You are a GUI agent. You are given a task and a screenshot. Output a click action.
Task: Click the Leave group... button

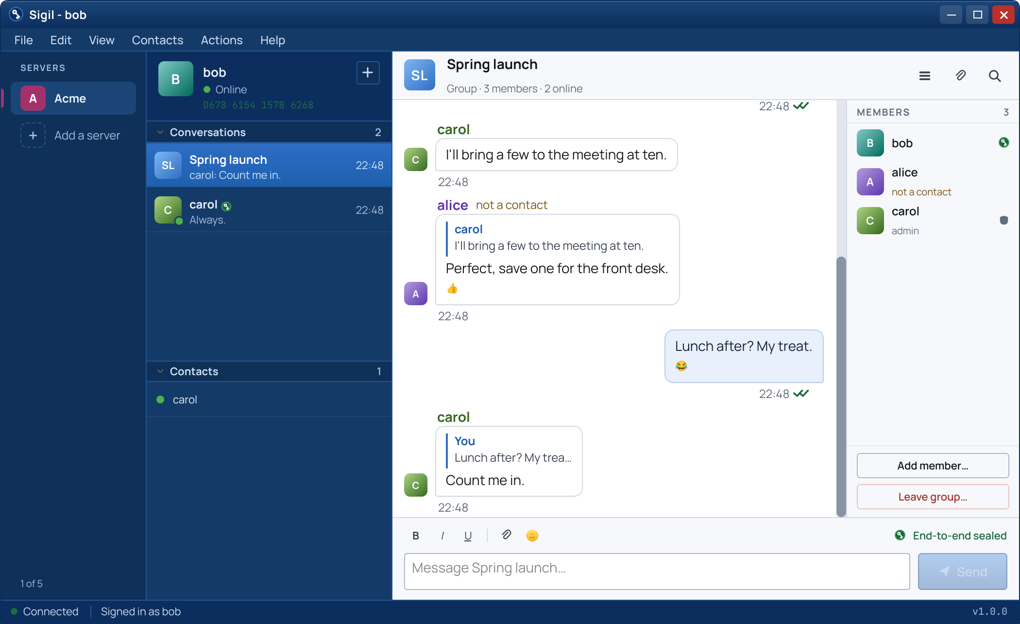pos(933,497)
